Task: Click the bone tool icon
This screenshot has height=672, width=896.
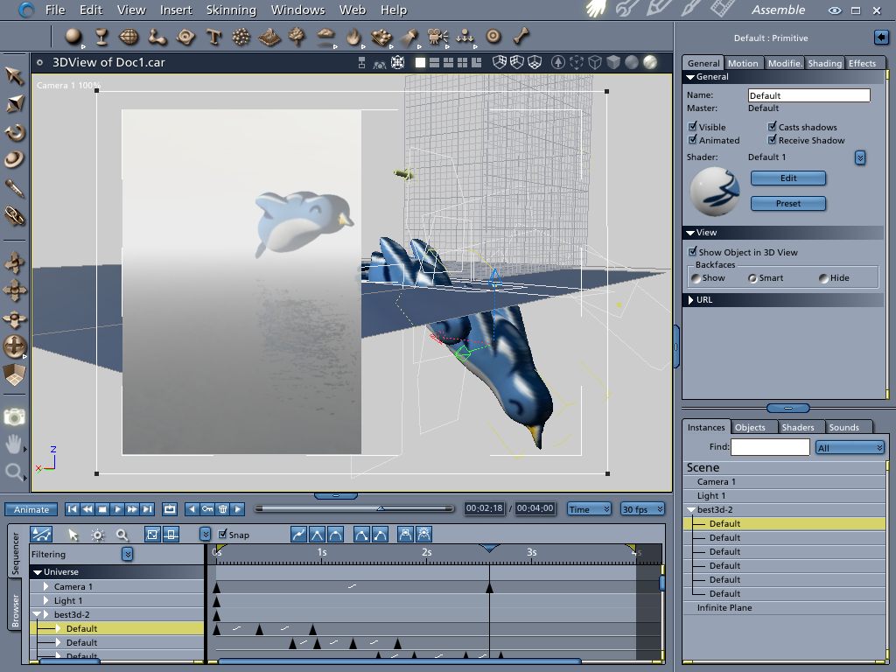Action: point(521,37)
